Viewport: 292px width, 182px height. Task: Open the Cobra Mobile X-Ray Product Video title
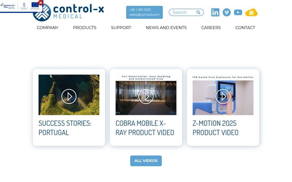click(145, 128)
